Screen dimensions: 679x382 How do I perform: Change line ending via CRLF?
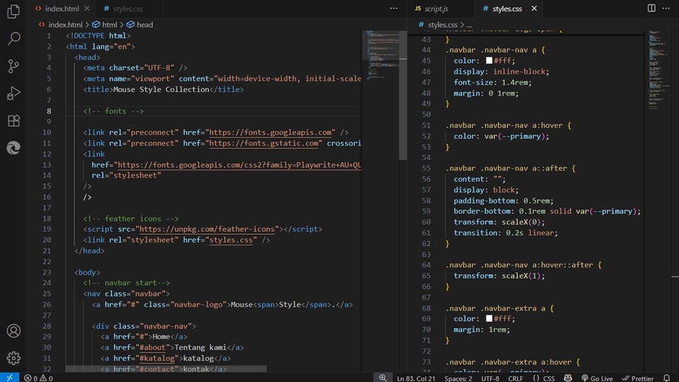(515, 378)
